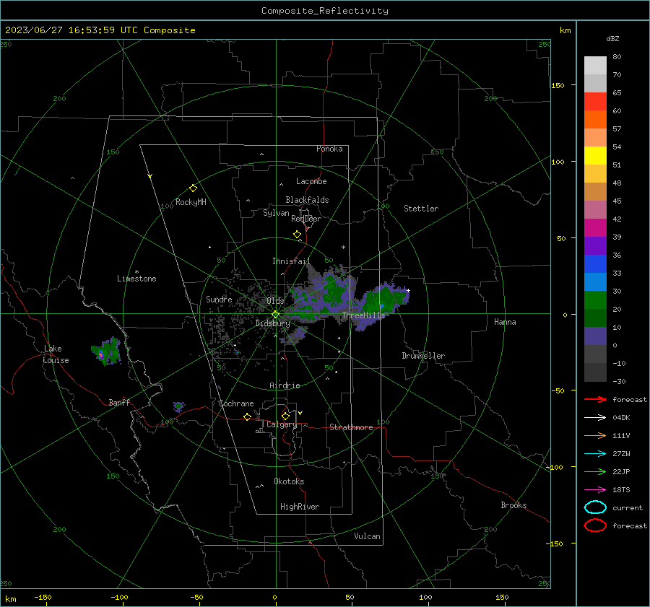Screen dimensions: 650x607
Task: Click the red forecast arrow in legend
Action: click(x=595, y=399)
